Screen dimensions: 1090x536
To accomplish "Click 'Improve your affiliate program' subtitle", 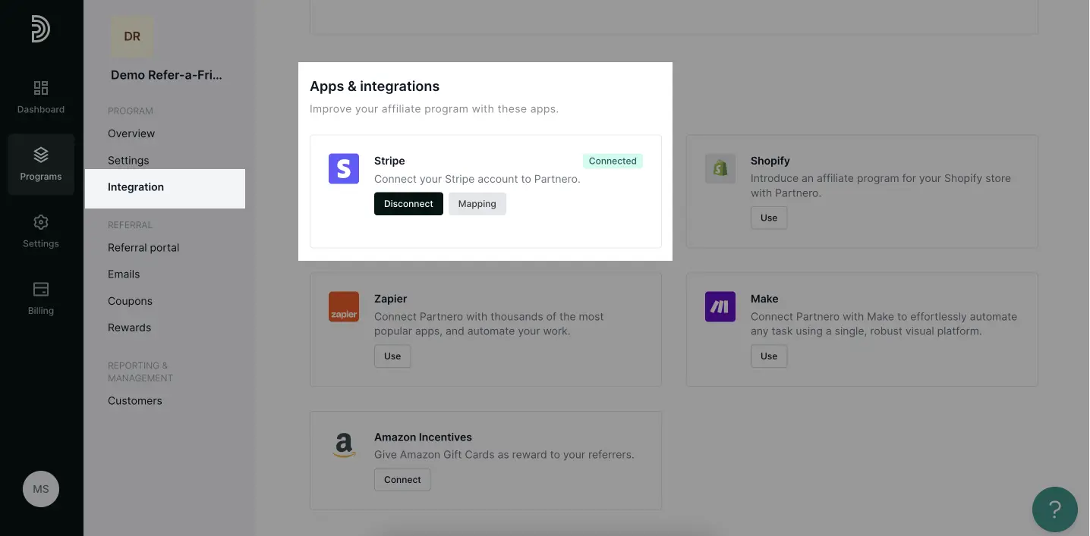I will [x=434, y=109].
